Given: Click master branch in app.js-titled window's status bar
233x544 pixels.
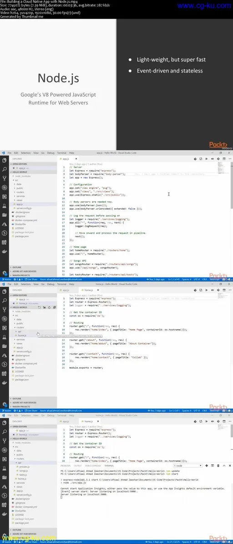Looking at the screenshot, I should 7,279.
